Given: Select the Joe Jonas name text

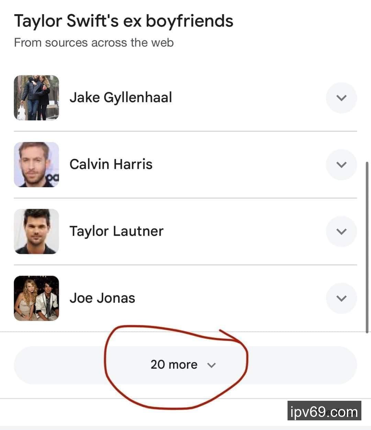Looking at the screenshot, I should coord(102,298).
